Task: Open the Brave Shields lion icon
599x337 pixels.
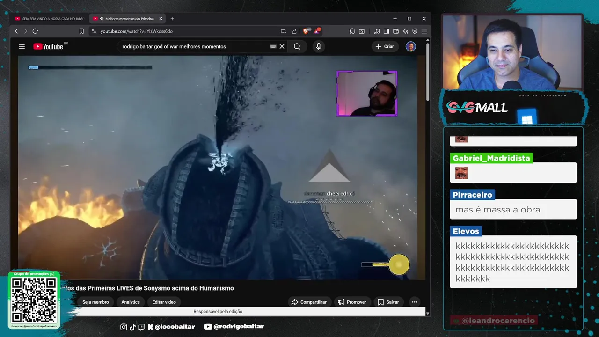Action: coord(306,31)
